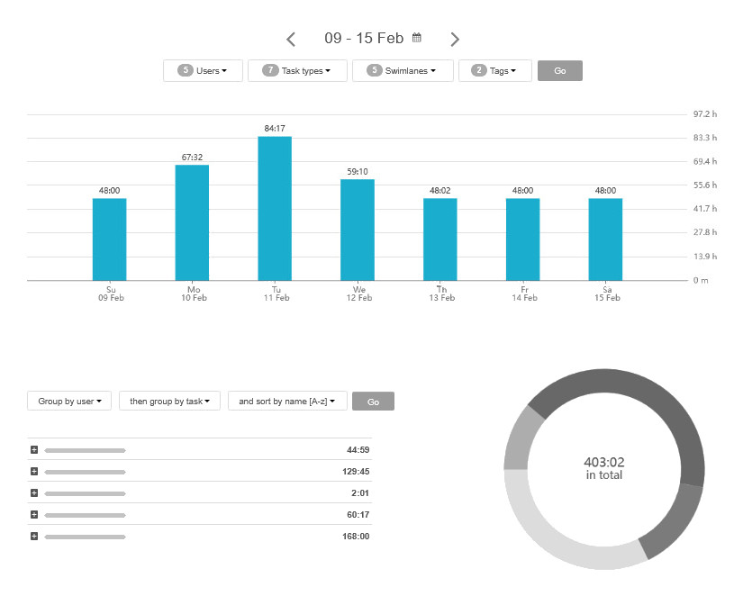Click the Thursday 13 Feb bar
Screen dimensions: 743x605
pos(440,239)
